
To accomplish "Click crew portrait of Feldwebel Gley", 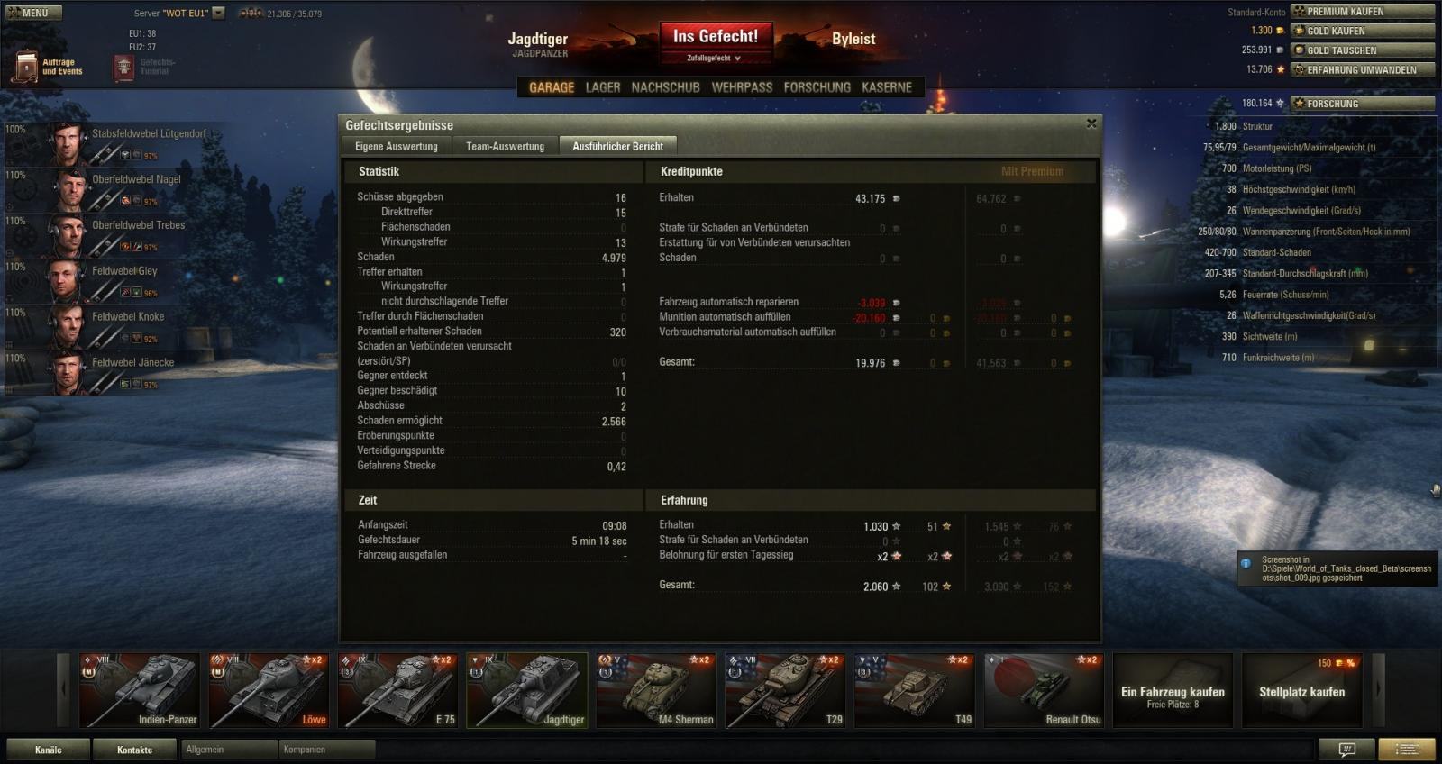I will (68, 282).
